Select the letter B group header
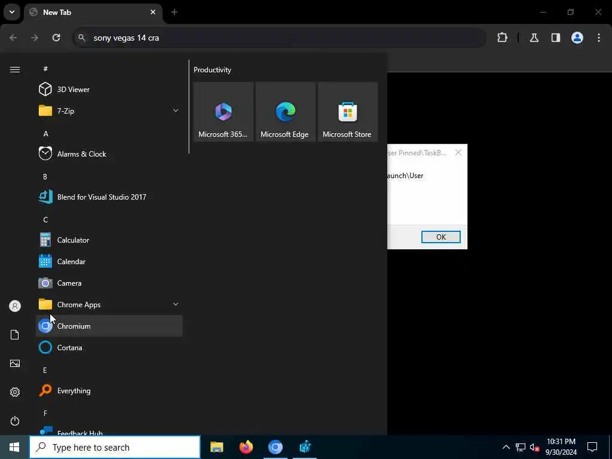Screen dimensions: 612x459 tap(45, 177)
